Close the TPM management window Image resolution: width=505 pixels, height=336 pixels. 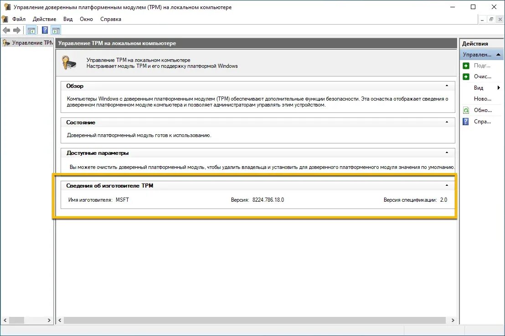pyautogui.click(x=494, y=7)
